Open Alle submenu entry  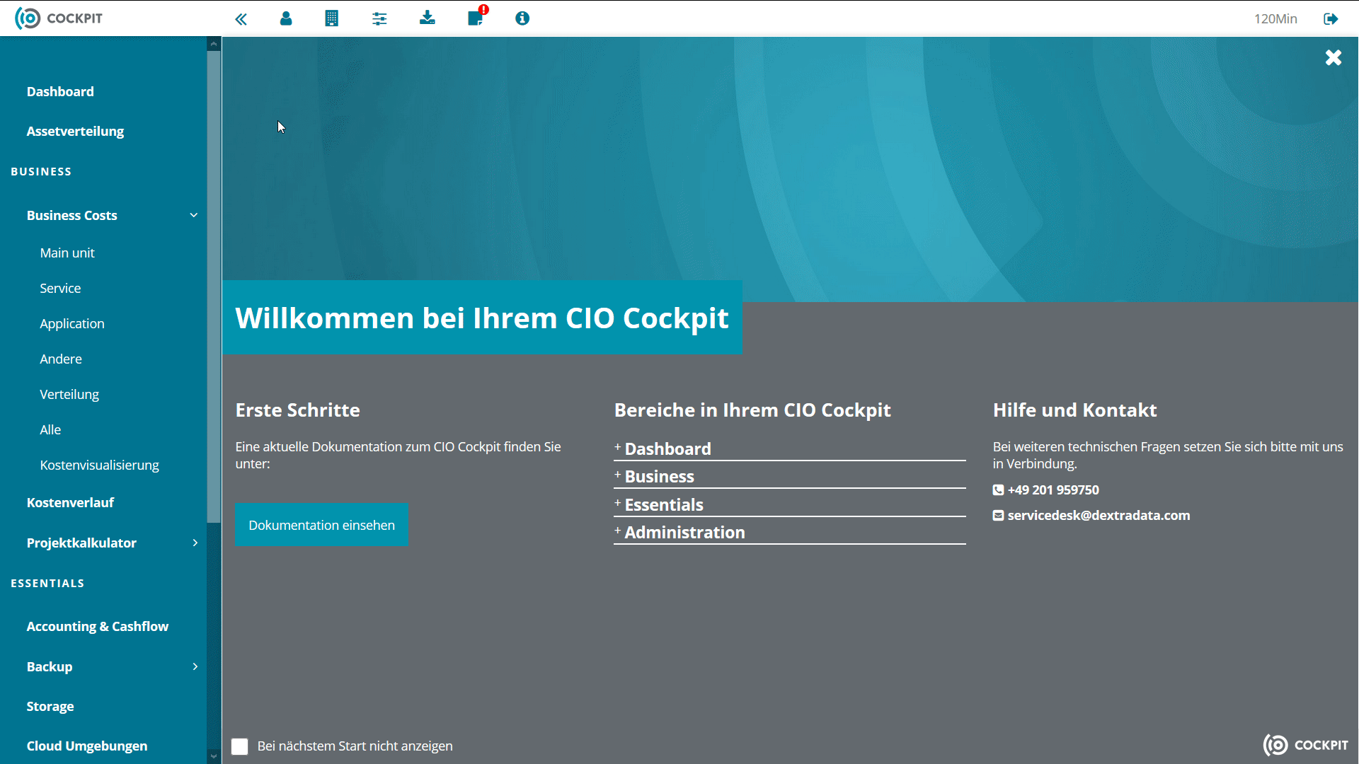tap(50, 429)
